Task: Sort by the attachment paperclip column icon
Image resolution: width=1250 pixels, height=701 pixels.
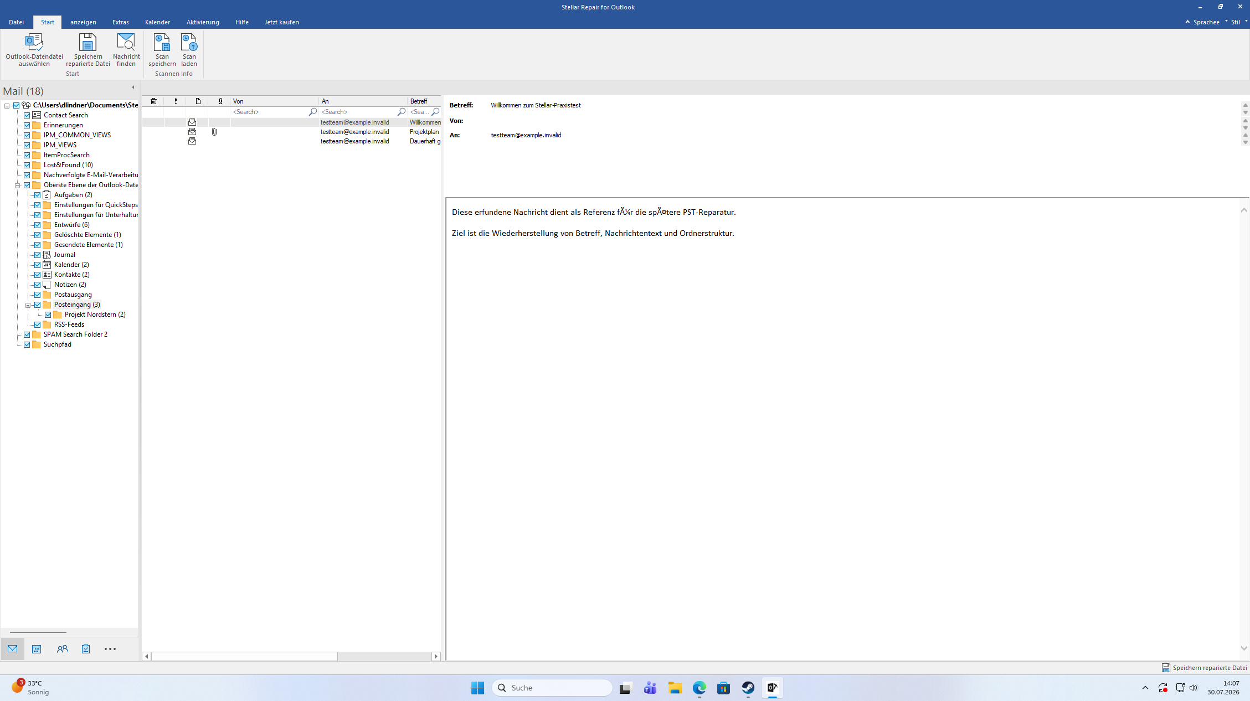Action: (x=220, y=101)
